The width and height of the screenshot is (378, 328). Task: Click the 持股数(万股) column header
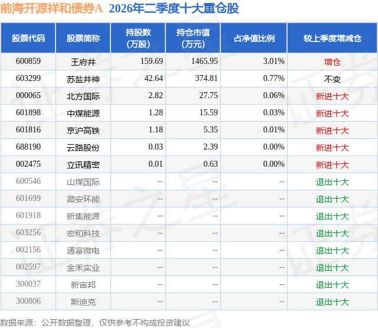pyautogui.click(x=138, y=38)
